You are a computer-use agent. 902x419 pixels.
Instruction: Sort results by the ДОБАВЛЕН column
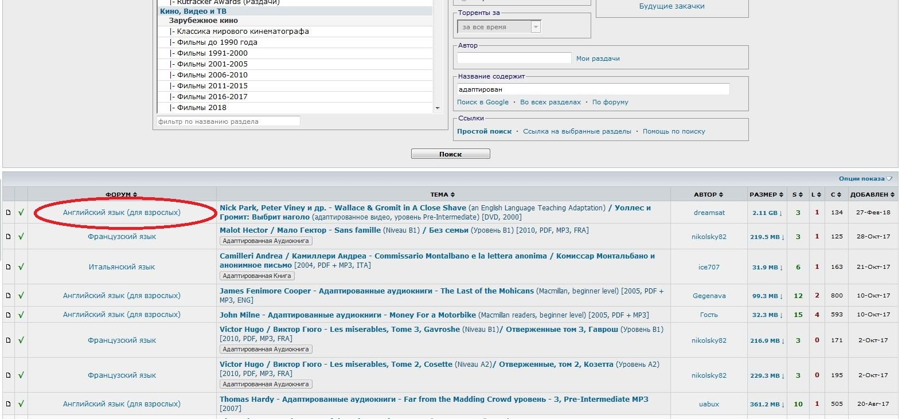click(x=872, y=195)
